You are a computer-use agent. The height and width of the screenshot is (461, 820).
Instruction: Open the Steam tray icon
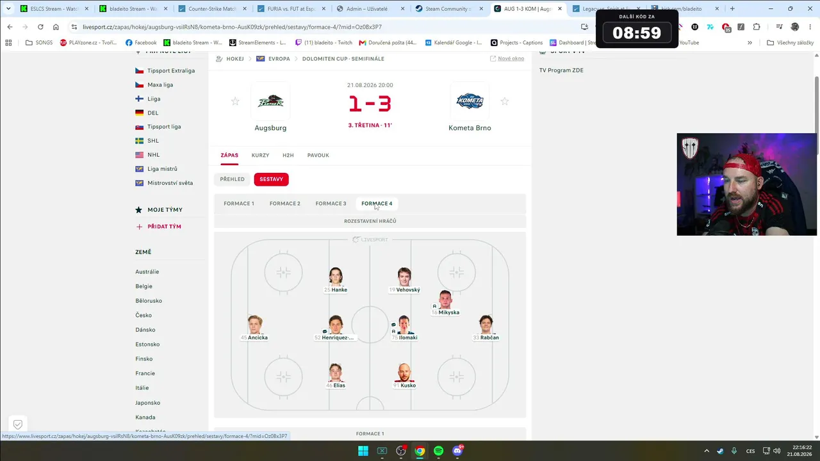721,451
